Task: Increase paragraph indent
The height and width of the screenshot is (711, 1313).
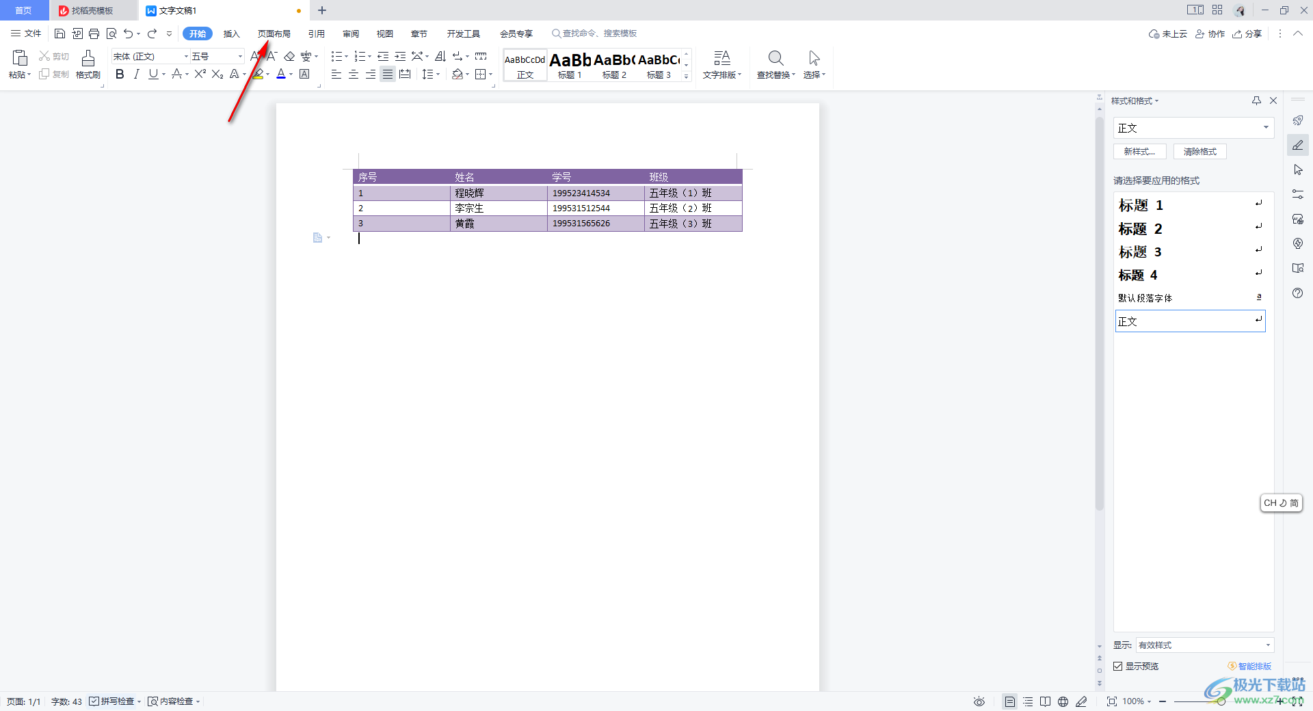Action: [400, 56]
